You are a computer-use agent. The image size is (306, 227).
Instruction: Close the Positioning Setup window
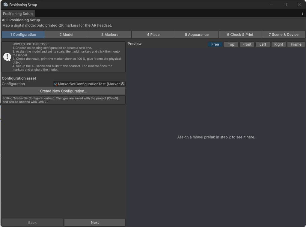click(x=299, y=5)
